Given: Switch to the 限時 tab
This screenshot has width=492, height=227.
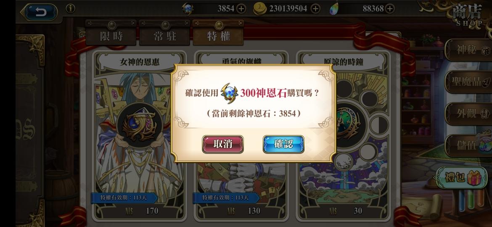Looking at the screenshot, I should pyautogui.click(x=111, y=33).
